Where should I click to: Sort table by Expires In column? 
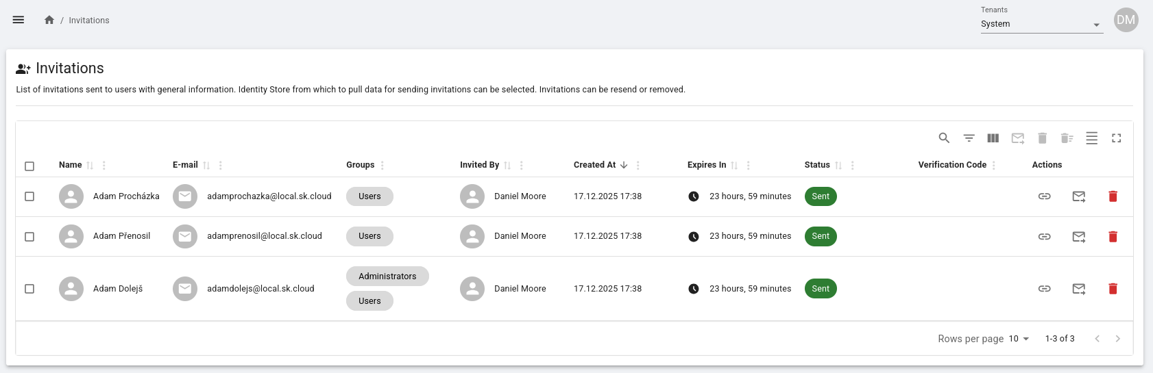[x=734, y=165]
